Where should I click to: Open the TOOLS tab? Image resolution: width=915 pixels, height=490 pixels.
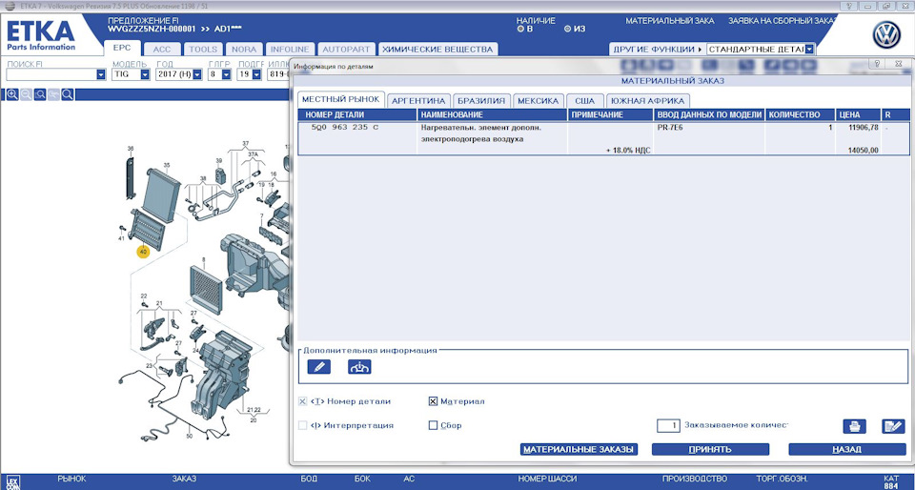click(203, 49)
